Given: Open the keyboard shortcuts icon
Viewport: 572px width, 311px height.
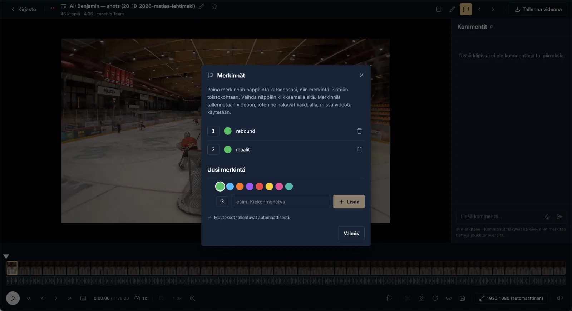Looking at the screenshot, I should click(x=83, y=298).
